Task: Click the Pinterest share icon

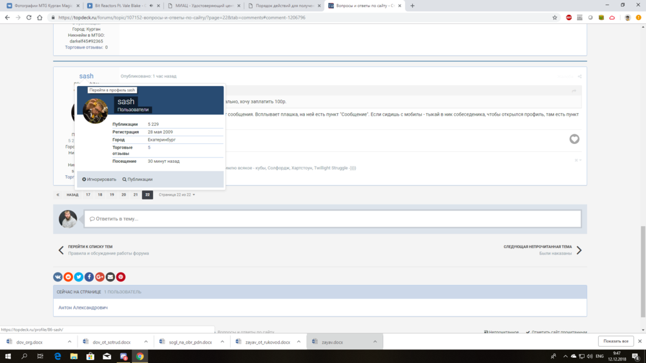Action: click(121, 277)
